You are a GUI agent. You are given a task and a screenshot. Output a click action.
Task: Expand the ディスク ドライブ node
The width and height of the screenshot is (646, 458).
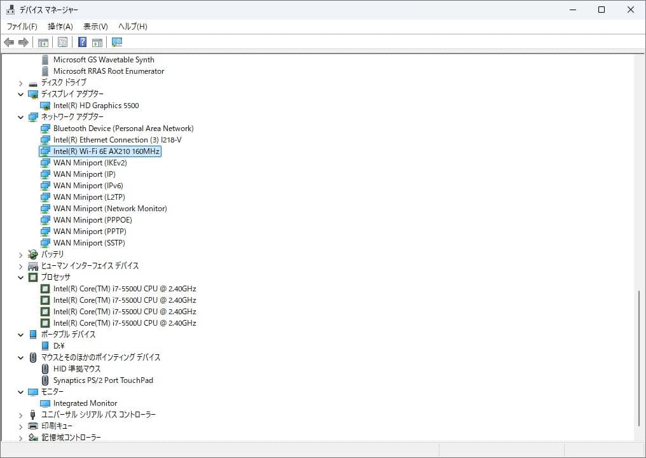(x=20, y=83)
